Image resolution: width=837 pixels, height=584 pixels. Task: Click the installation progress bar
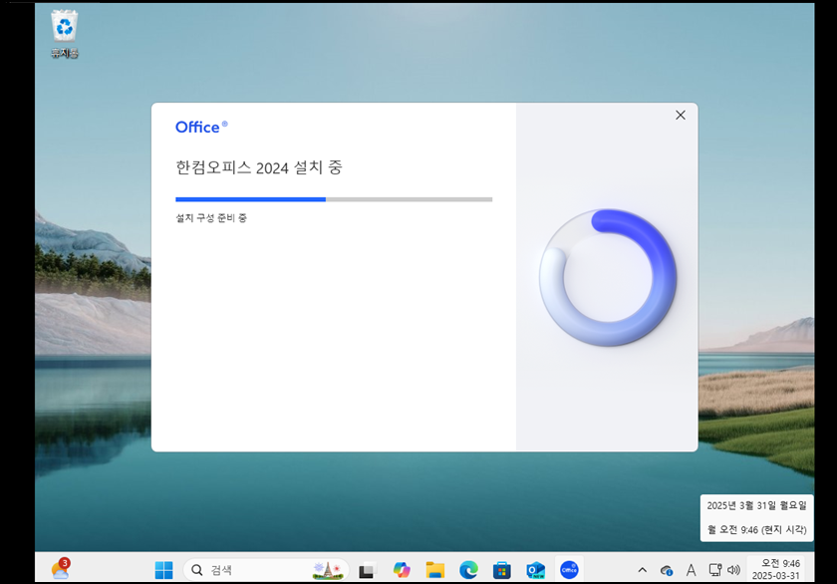click(x=334, y=199)
